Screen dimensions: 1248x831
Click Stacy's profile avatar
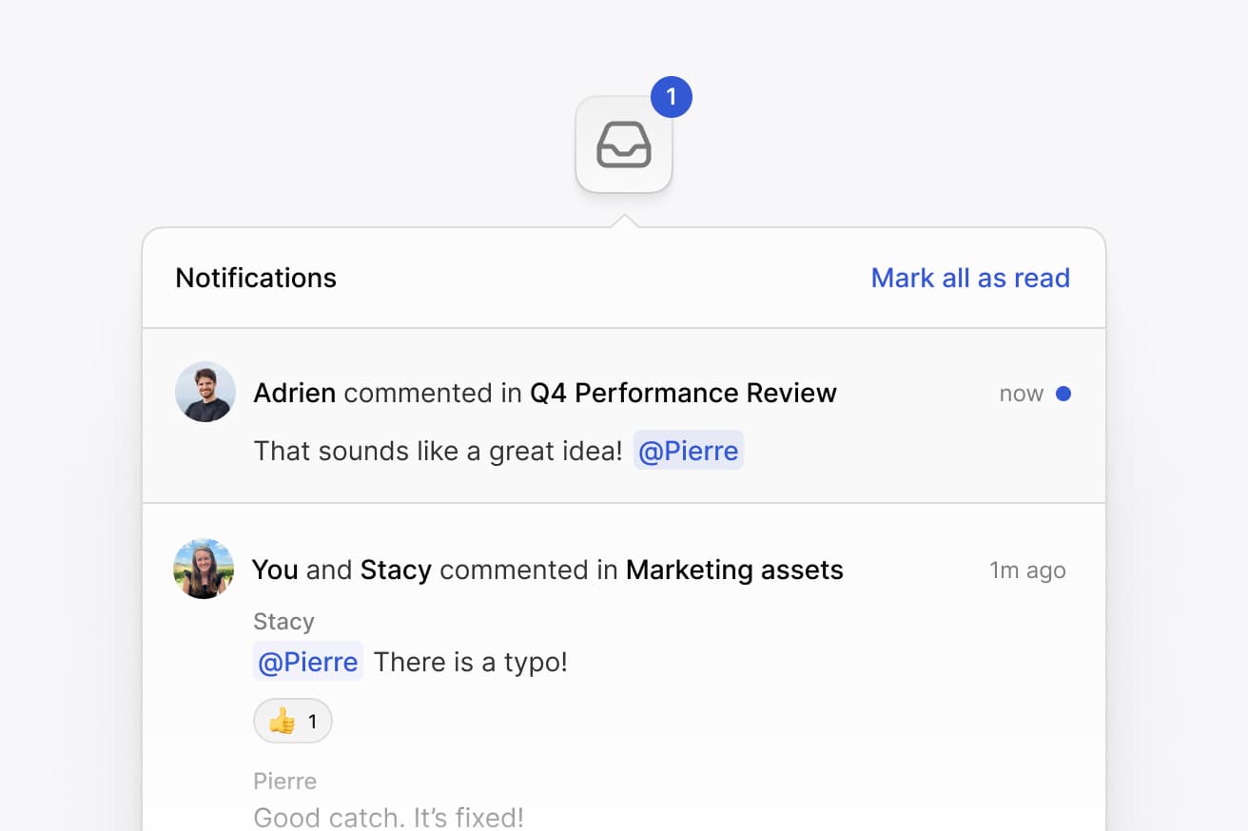point(204,569)
